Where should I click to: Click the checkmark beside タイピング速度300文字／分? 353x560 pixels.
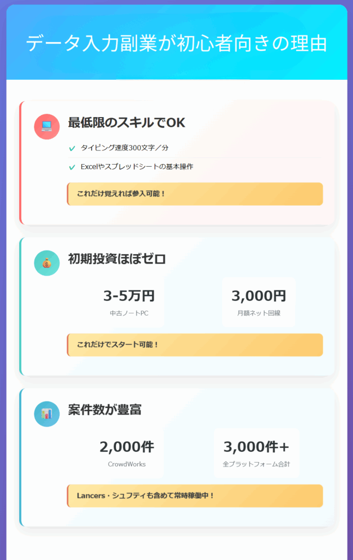(72, 148)
